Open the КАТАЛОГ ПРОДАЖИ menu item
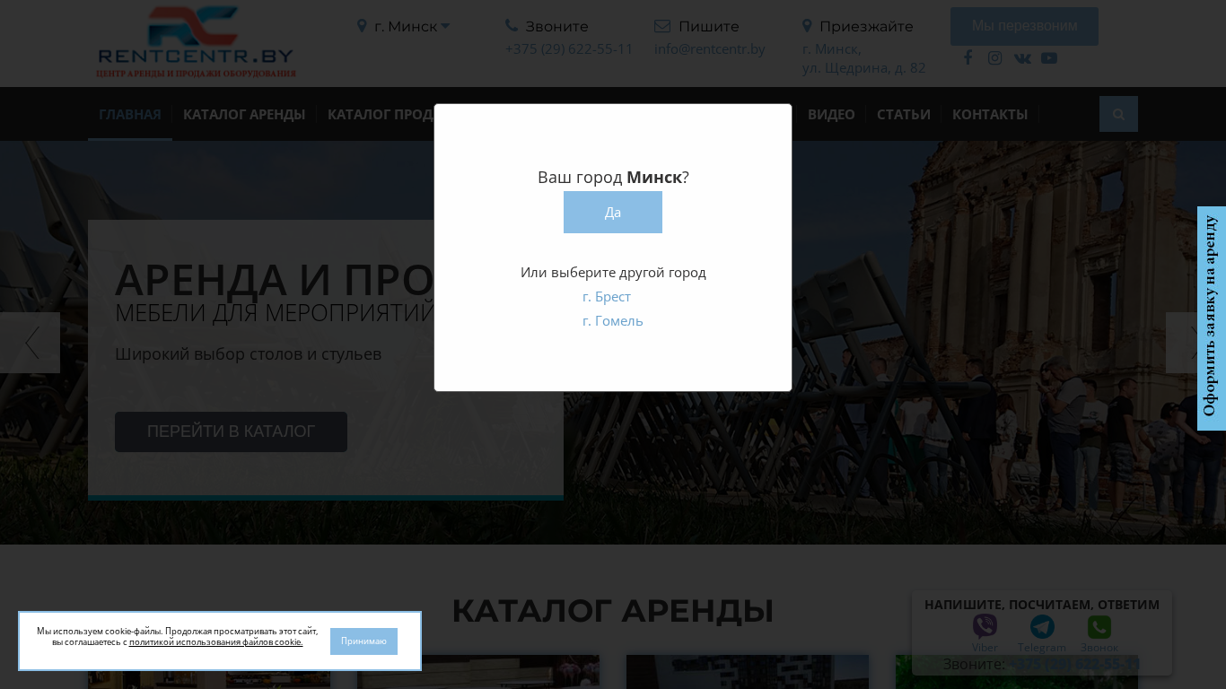1226x689 pixels. tap(381, 114)
